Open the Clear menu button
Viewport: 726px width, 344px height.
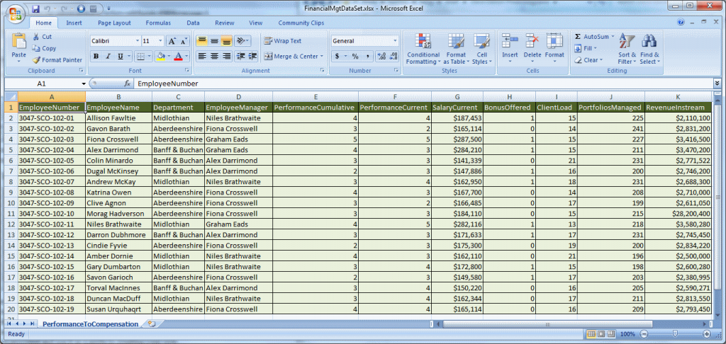coord(588,60)
